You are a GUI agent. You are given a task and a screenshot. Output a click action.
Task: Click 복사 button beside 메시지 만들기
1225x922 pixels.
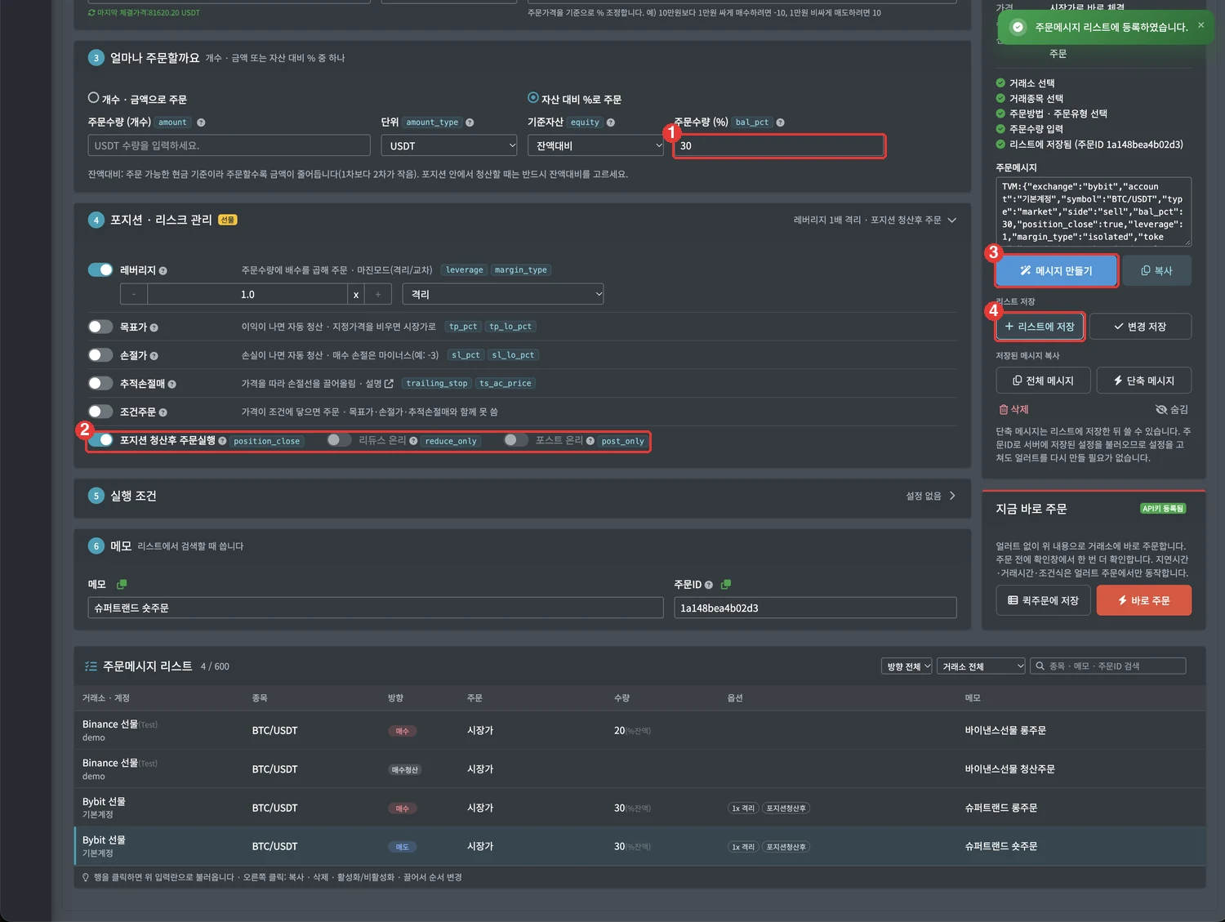pyautogui.click(x=1156, y=271)
